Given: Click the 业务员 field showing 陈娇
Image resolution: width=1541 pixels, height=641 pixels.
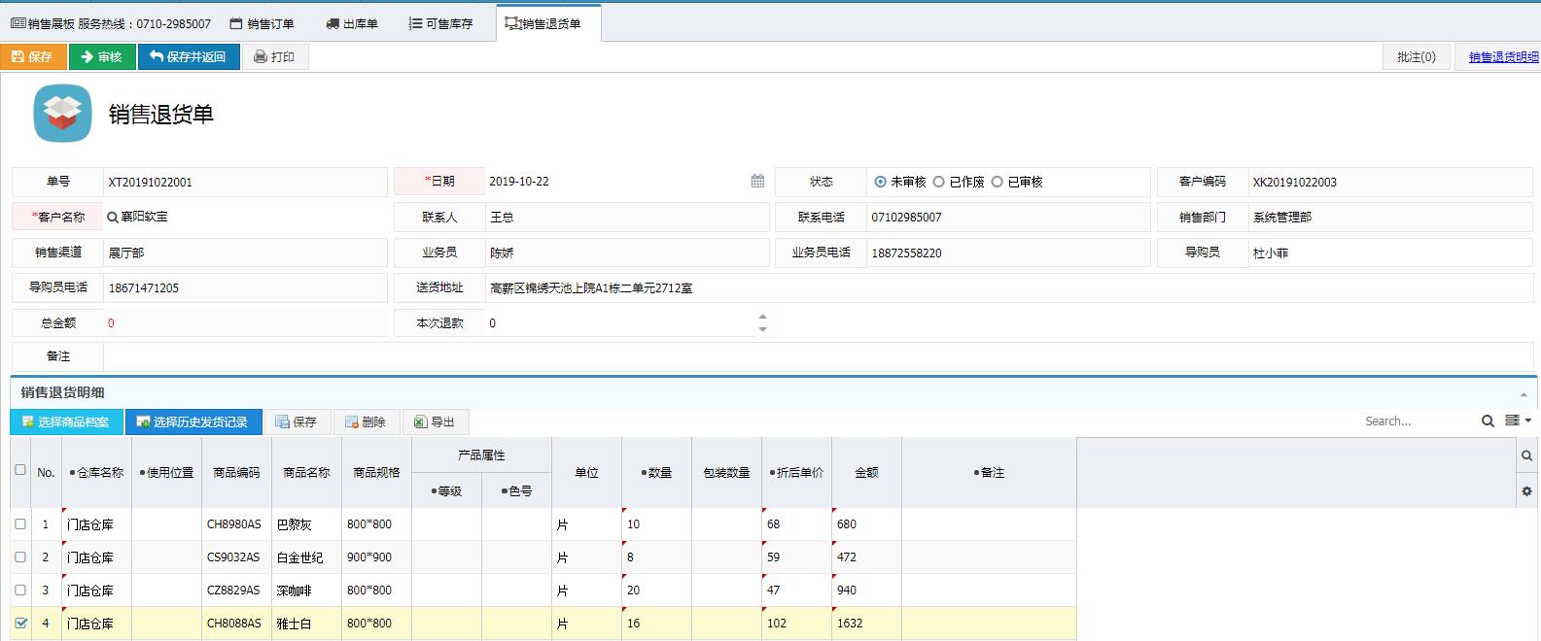Looking at the screenshot, I should pyautogui.click(x=627, y=253).
